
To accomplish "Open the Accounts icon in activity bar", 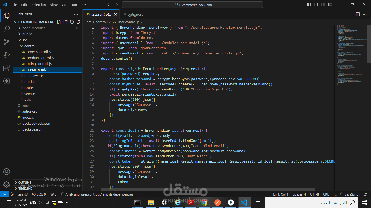I will tap(7, 172).
